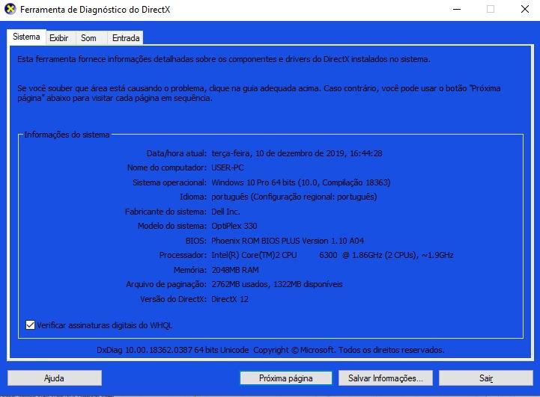This screenshot has height=397, width=540.
Task: Click the 'DirectX 12' version value
Action: tap(230, 299)
